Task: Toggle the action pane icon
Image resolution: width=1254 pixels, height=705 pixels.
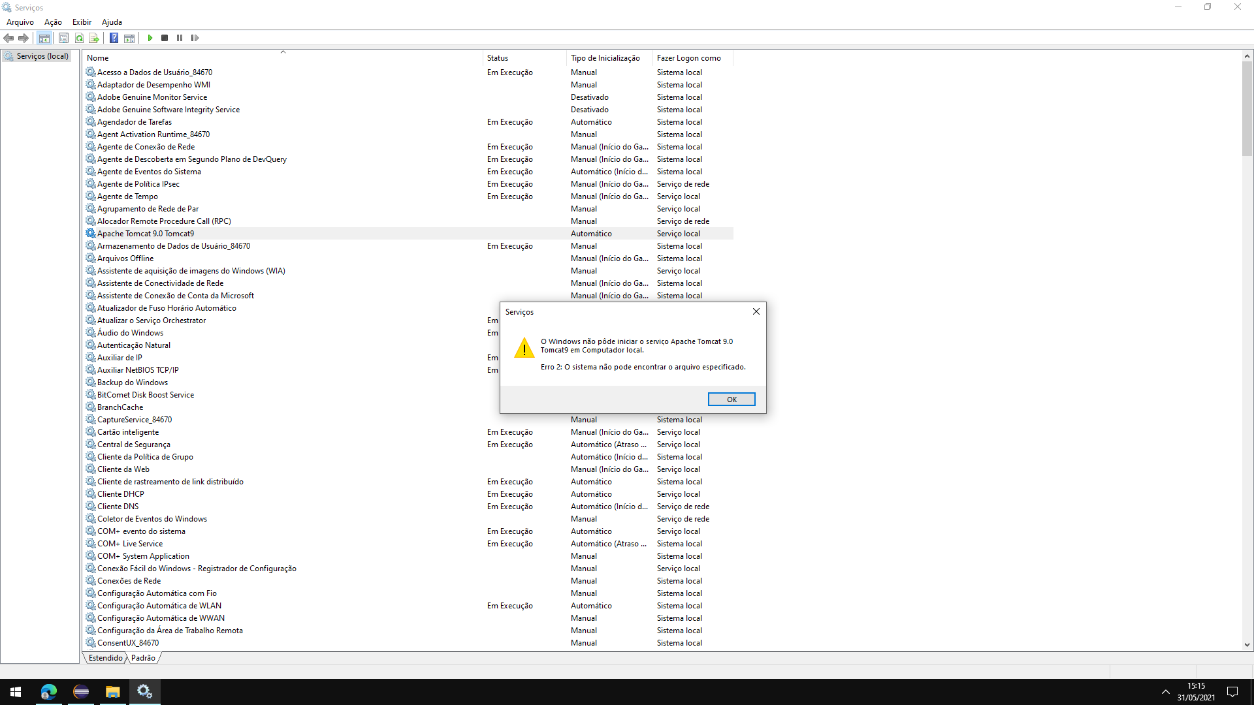Action: tap(129, 38)
